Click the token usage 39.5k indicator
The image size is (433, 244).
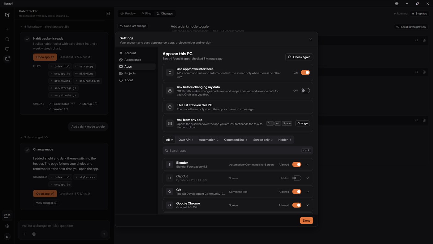pyautogui.click(x=7, y=215)
